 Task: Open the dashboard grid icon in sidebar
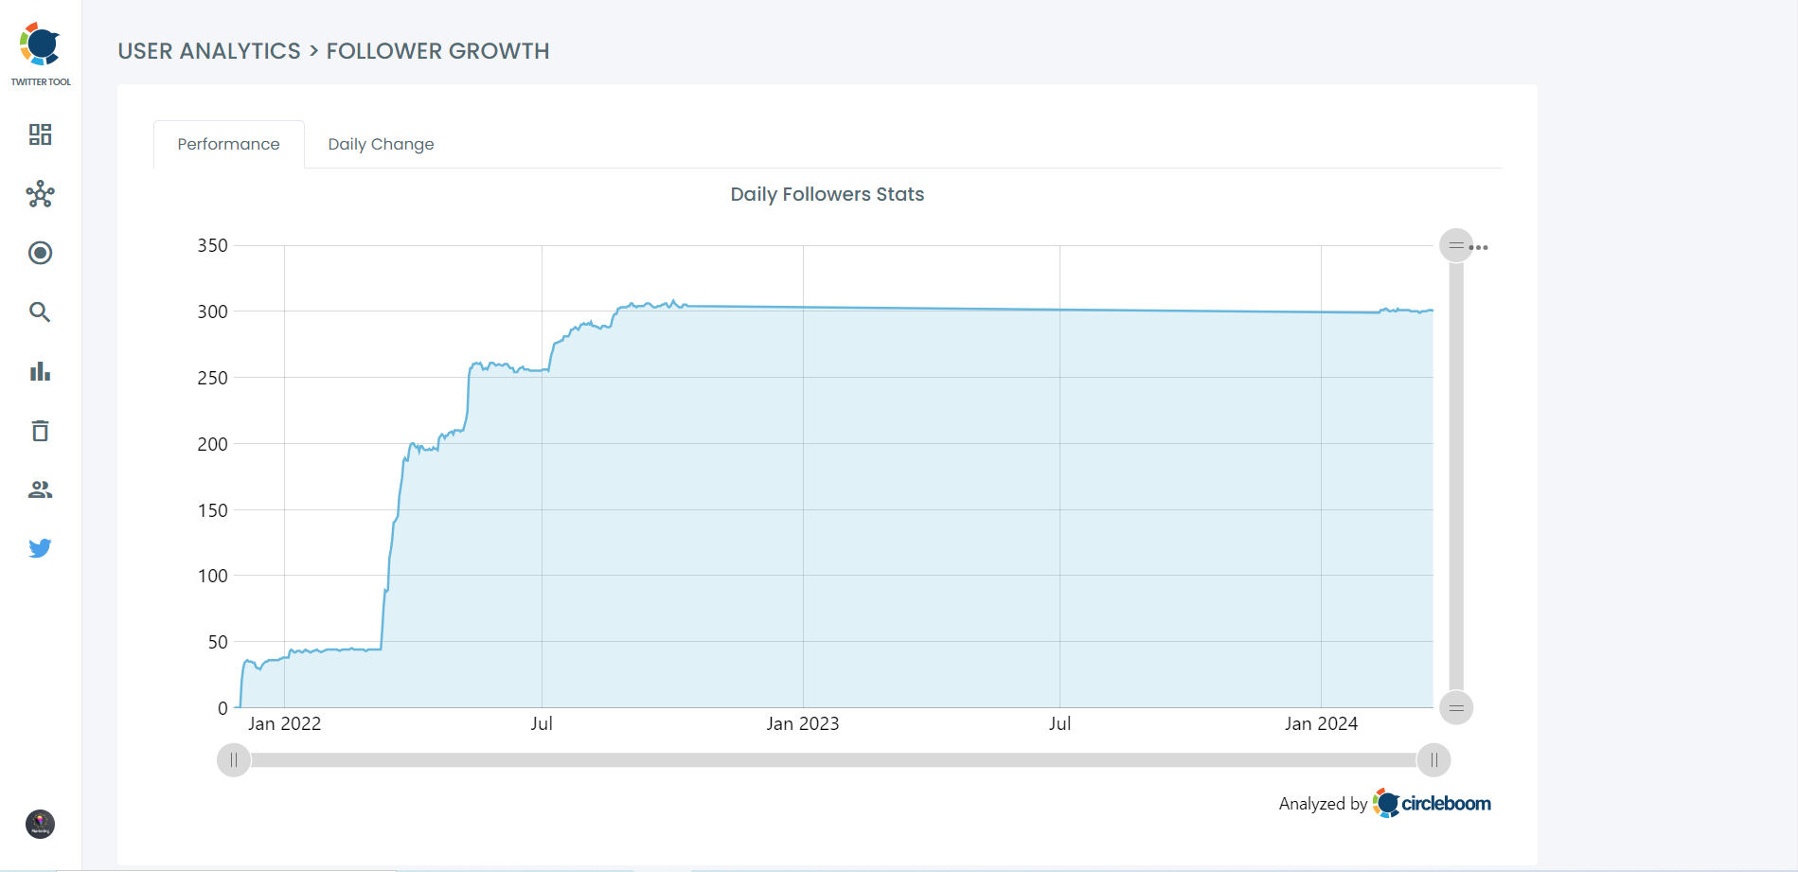(40, 135)
